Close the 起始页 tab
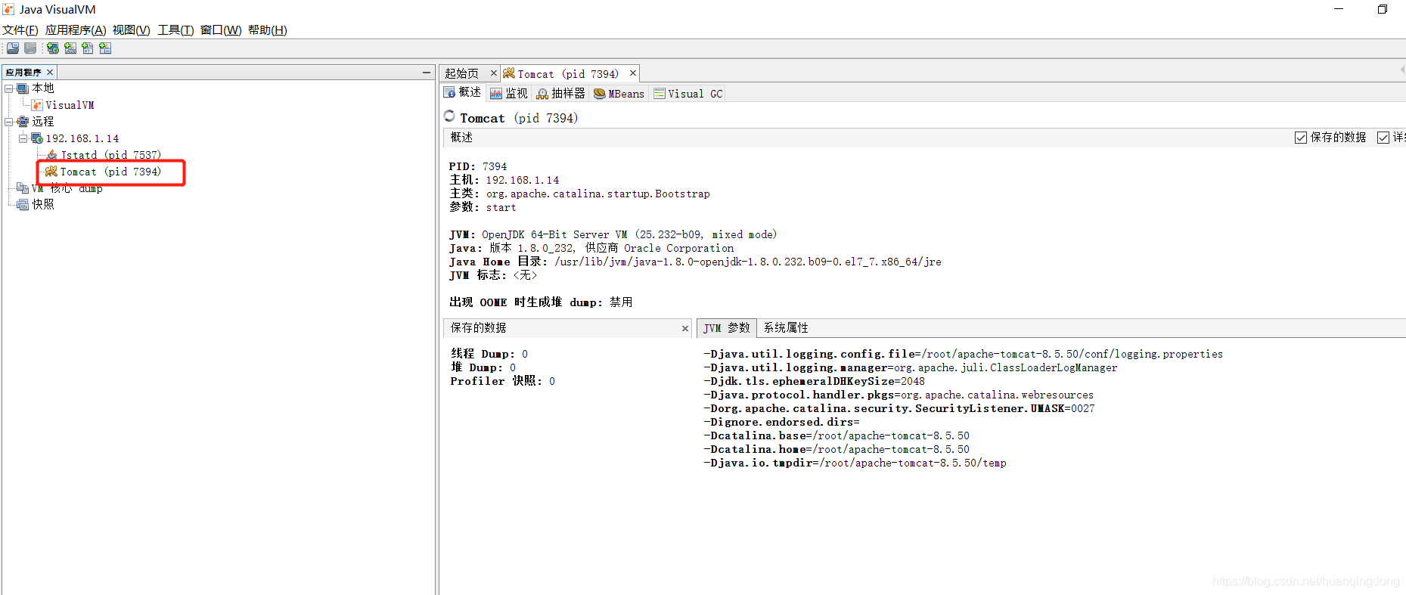Image resolution: width=1406 pixels, height=595 pixels. coord(494,73)
